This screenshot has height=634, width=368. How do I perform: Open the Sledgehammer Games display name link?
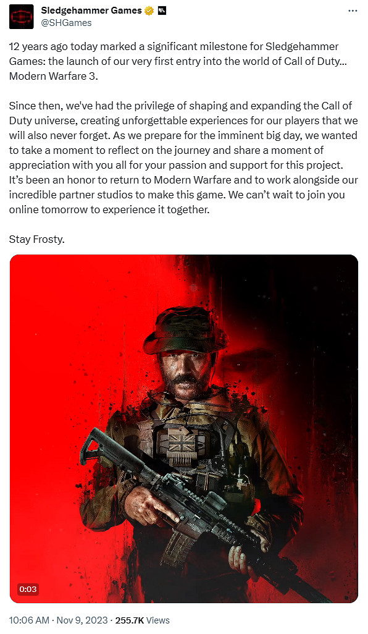coord(91,11)
